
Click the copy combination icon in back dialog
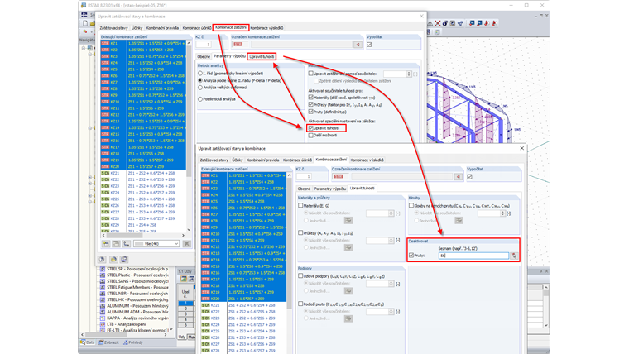pos(116,244)
